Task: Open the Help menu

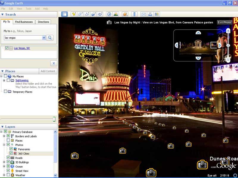Action: click(46, 9)
